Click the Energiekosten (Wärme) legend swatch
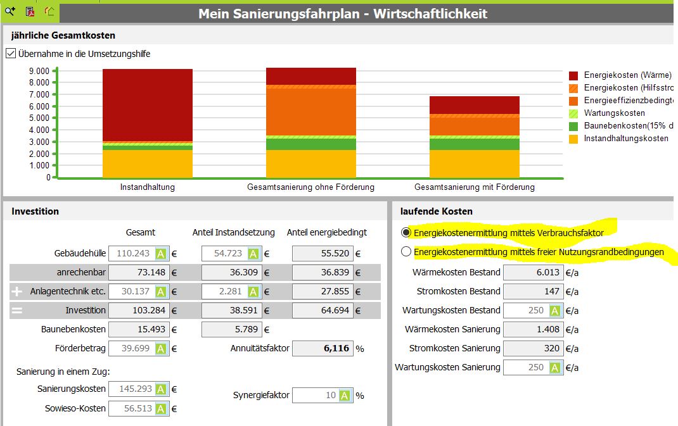The height and width of the screenshot is (426, 678). [573, 75]
